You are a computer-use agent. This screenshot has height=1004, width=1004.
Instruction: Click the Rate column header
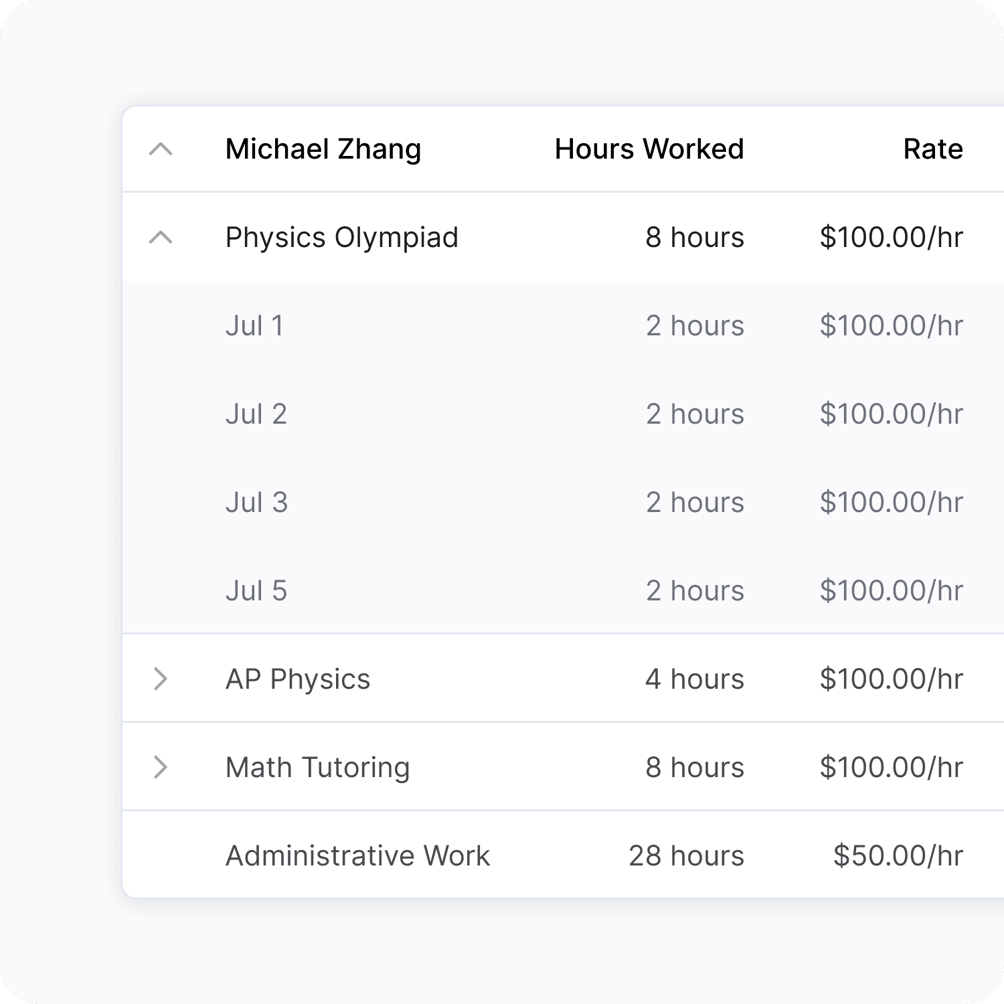(x=933, y=149)
